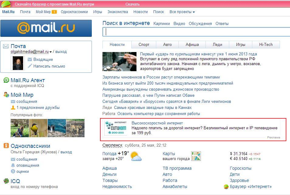290x195 pixels.
Task: Click the sunny weather icon
Action: coord(136,156)
